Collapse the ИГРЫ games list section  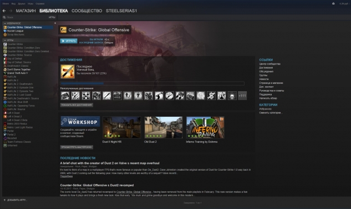tap(4, 40)
